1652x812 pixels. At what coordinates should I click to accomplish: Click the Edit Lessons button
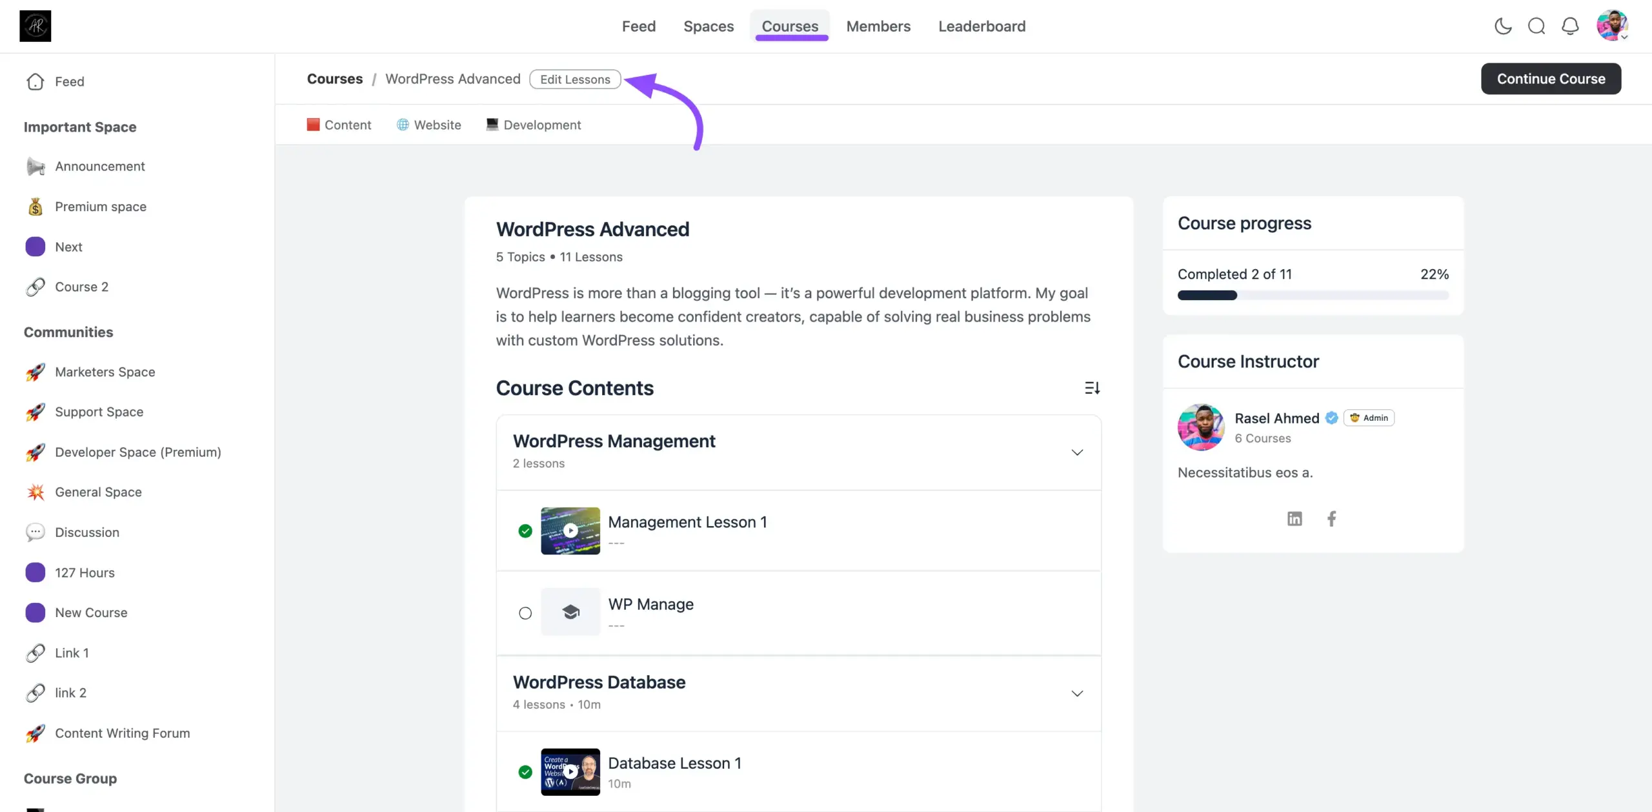(575, 79)
